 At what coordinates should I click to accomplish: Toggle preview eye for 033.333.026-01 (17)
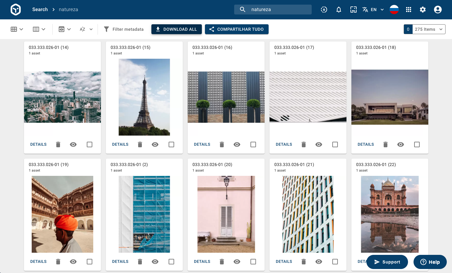pyautogui.click(x=319, y=144)
